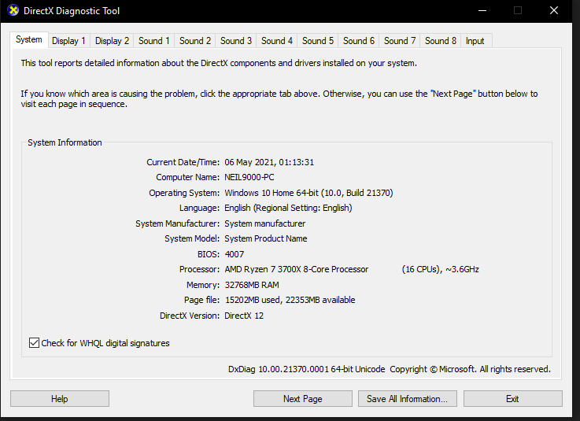The height and width of the screenshot is (421, 580).
Task: Click the DirectX Version label
Action: click(190, 316)
